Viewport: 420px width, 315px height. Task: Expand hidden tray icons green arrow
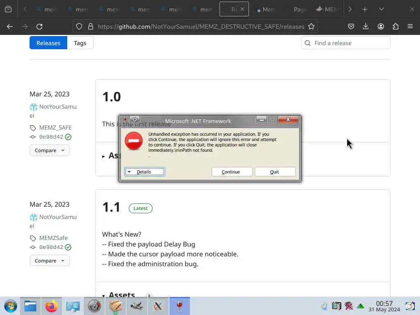(x=361, y=306)
